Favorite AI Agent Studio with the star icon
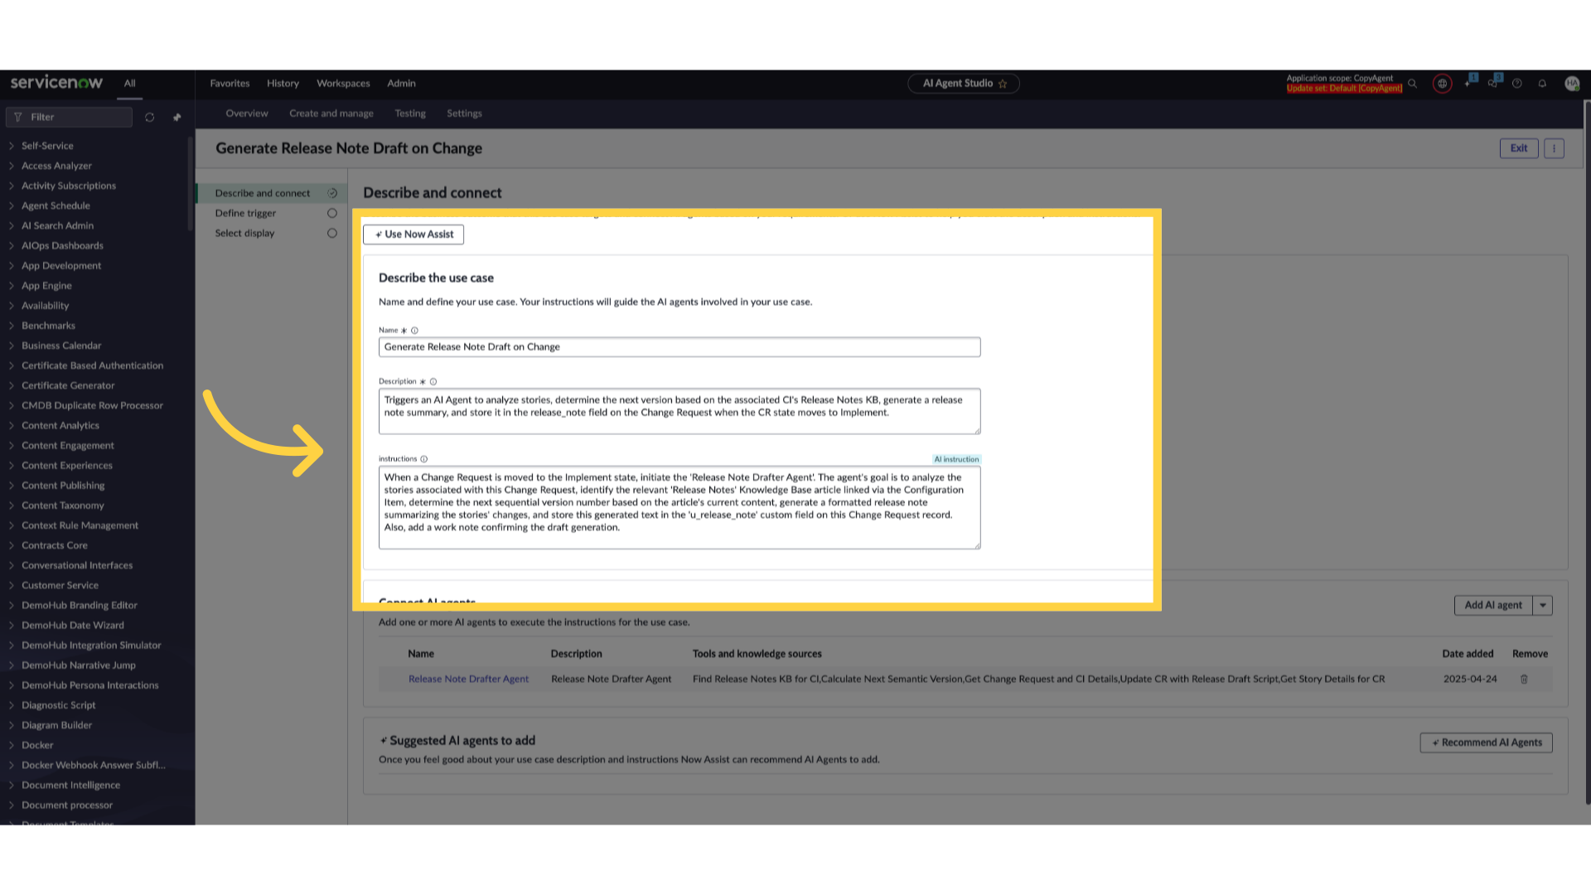The height and width of the screenshot is (895, 1591). (x=1003, y=84)
